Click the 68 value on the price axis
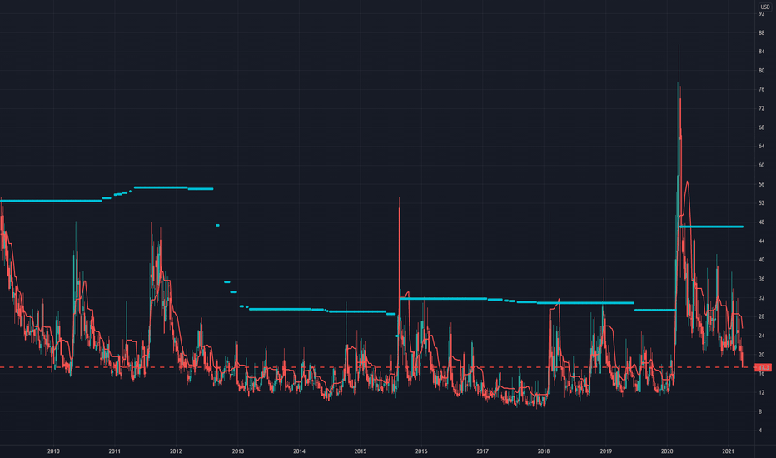The image size is (776, 458). click(761, 127)
